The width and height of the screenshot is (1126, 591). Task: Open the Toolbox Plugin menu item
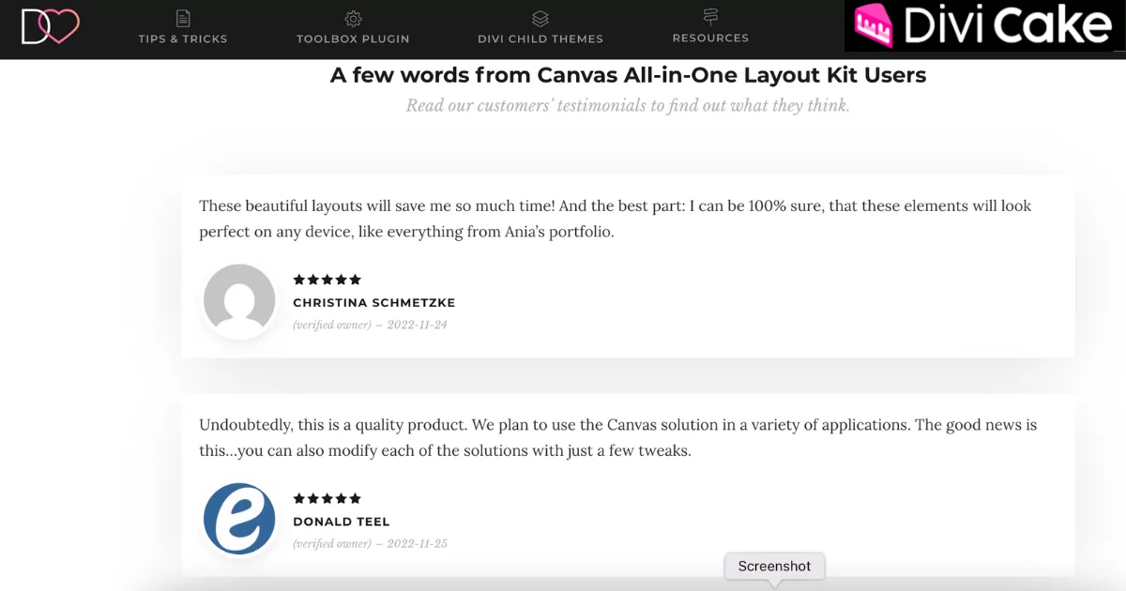[353, 38]
